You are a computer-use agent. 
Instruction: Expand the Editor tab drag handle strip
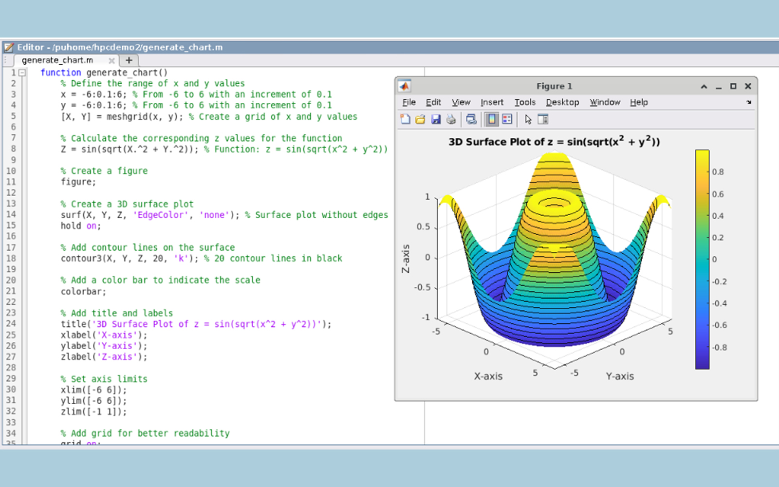pos(6,60)
